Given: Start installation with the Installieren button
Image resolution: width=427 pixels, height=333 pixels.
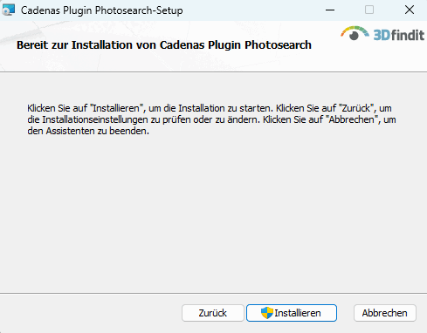Looking at the screenshot, I should (x=292, y=313).
